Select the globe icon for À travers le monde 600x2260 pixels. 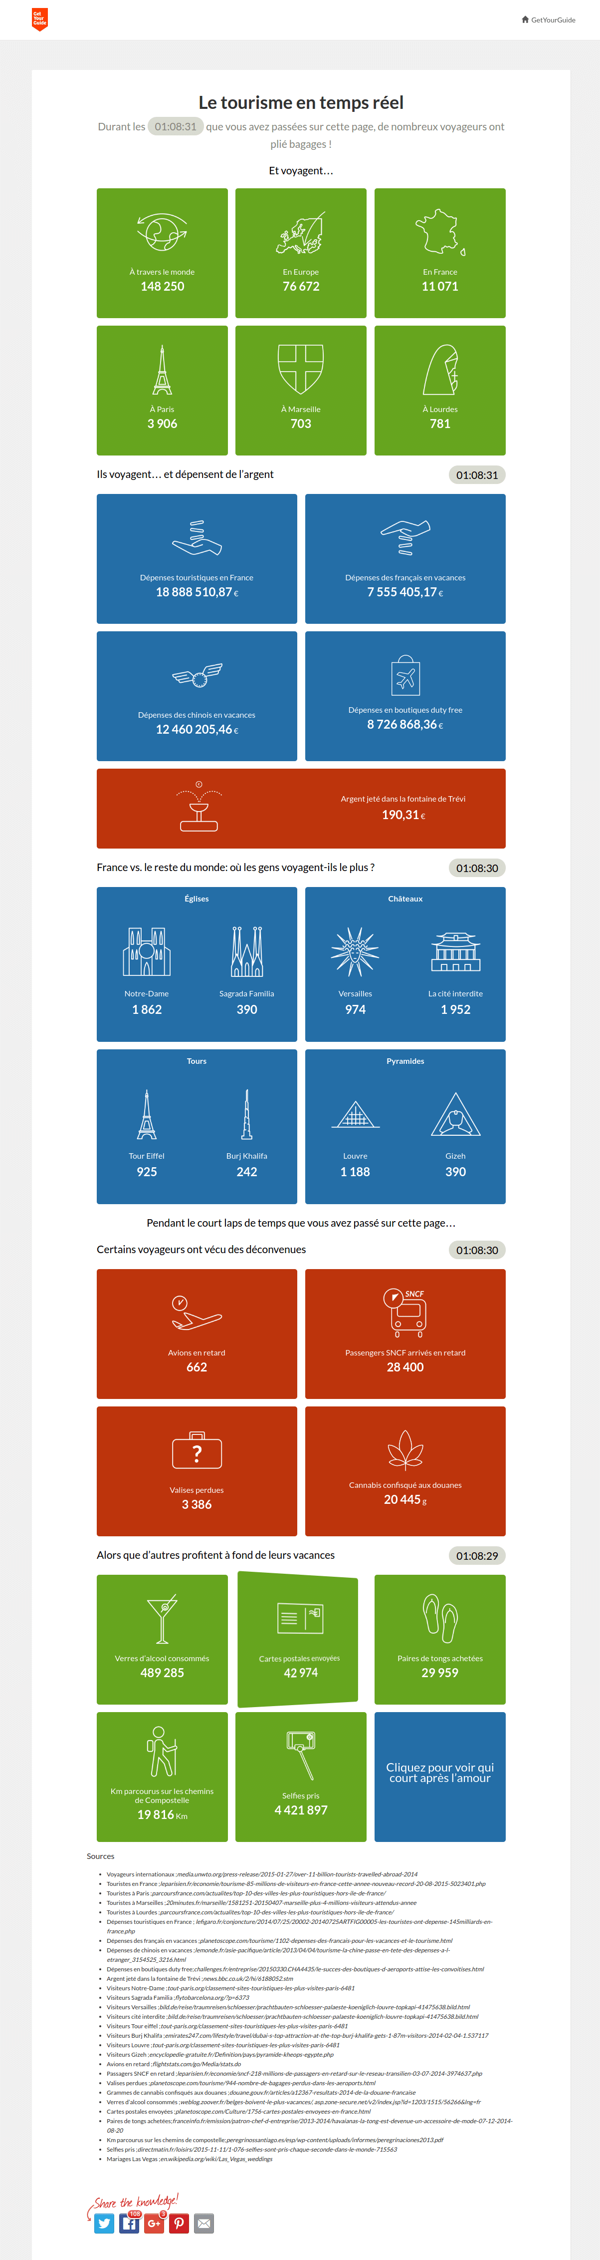pyautogui.click(x=162, y=233)
